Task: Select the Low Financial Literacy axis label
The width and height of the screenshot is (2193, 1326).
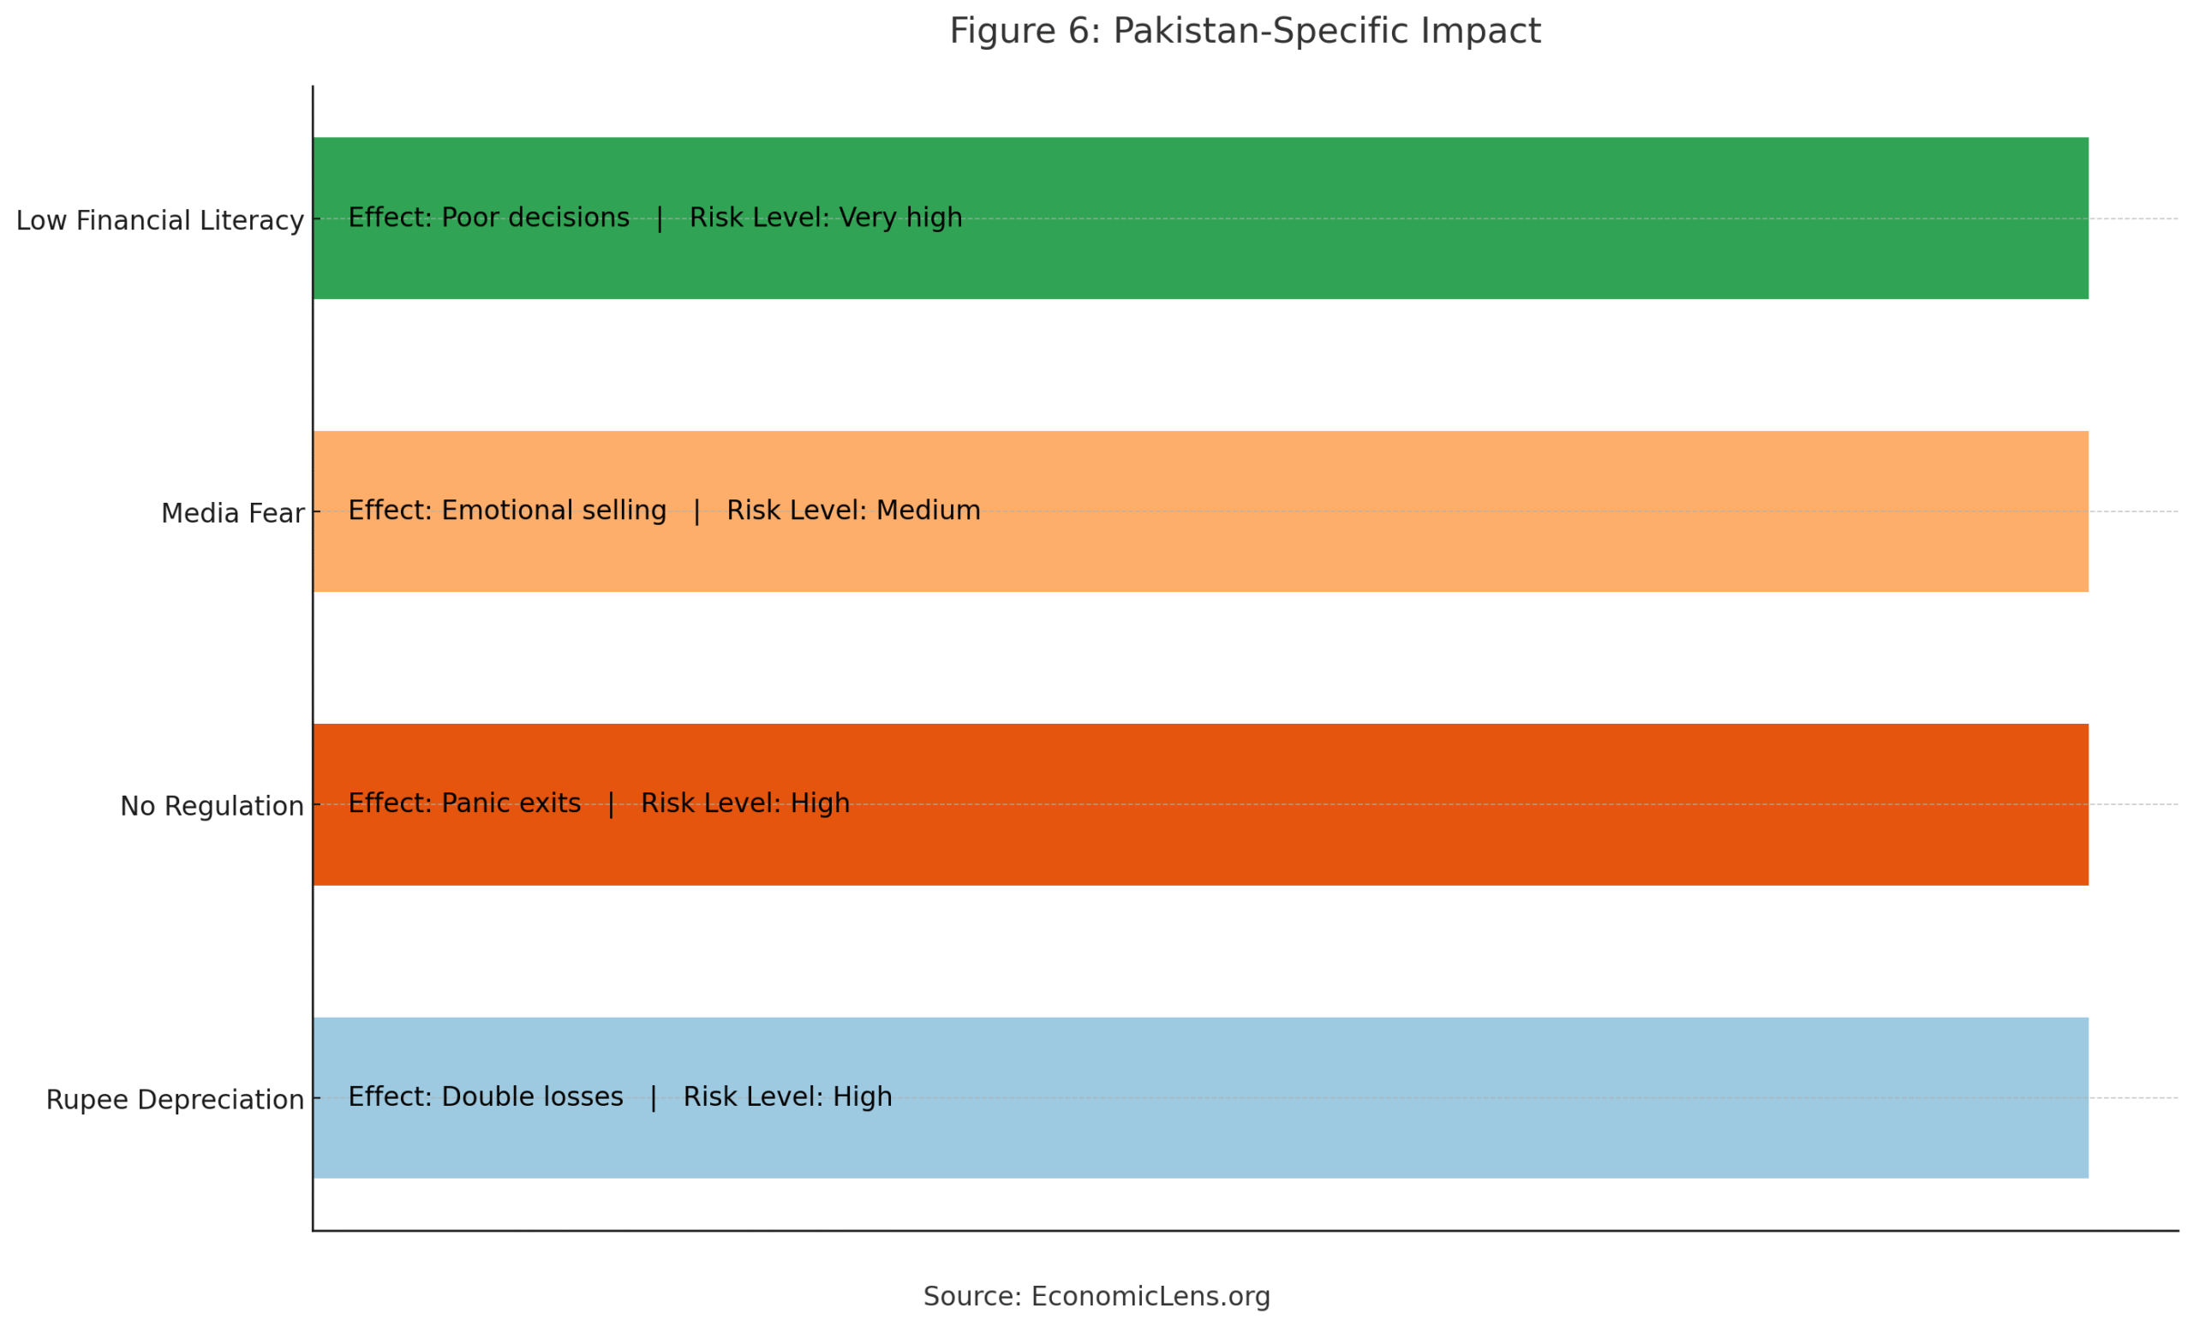Action: pos(160,221)
